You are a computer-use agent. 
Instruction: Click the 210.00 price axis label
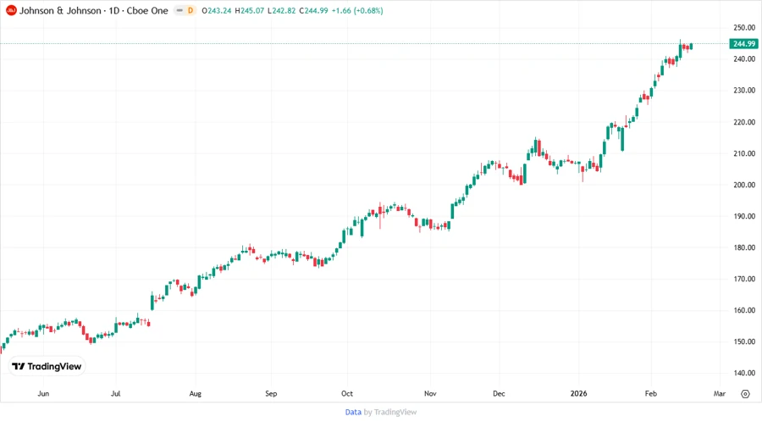click(x=744, y=153)
